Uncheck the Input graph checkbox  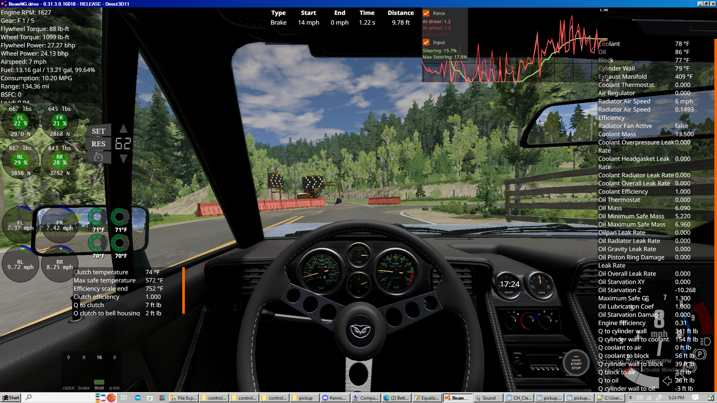tap(426, 42)
